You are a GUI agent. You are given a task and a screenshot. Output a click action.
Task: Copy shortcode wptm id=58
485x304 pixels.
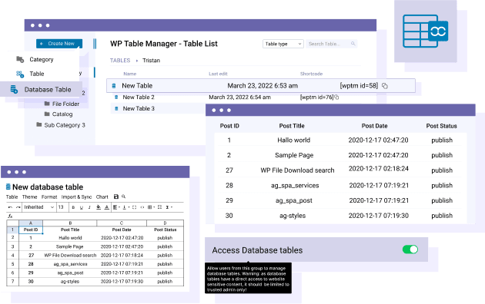click(x=384, y=86)
